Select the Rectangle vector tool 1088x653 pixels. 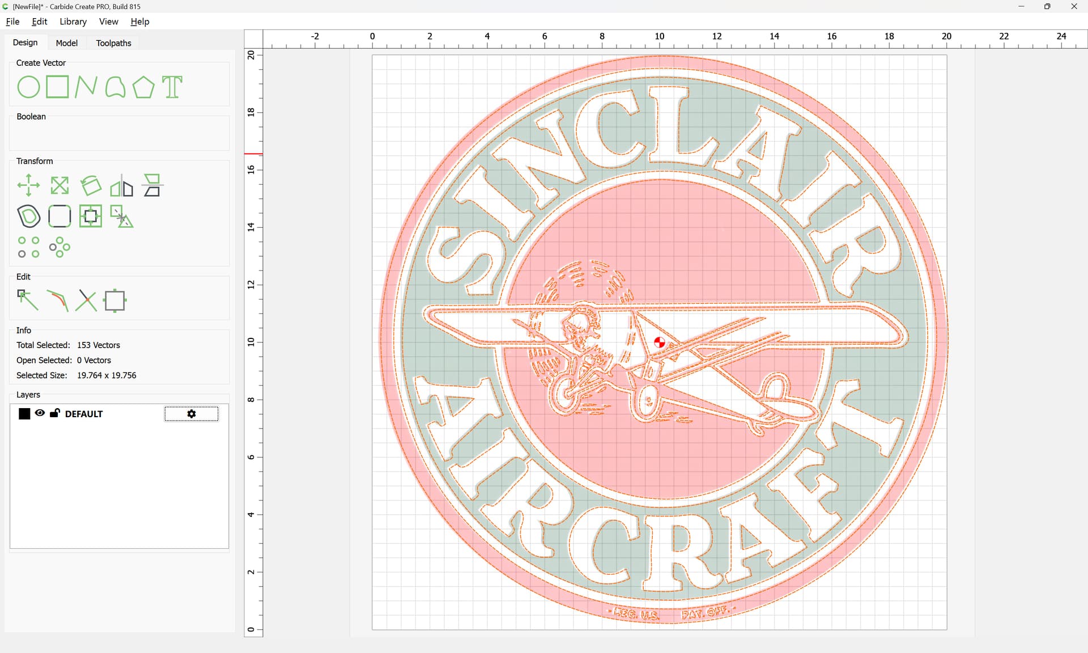[57, 87]
